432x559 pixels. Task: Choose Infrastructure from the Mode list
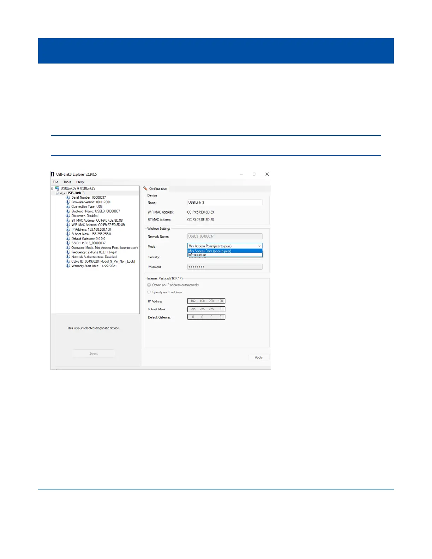225,255
